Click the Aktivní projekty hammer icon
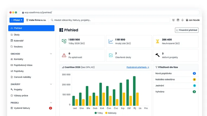 point(158,55)
